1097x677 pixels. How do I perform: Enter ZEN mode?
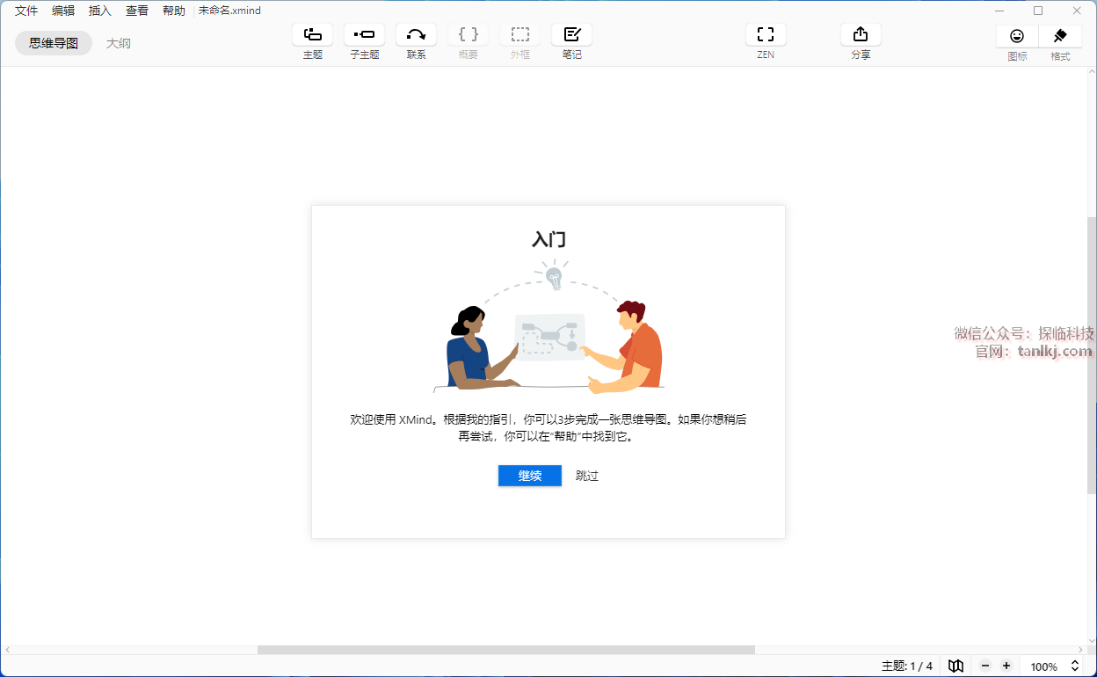(x=766, y=34)
